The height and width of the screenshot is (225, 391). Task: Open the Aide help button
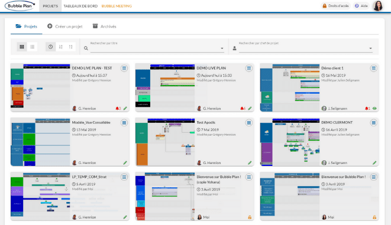coord(361,6)
